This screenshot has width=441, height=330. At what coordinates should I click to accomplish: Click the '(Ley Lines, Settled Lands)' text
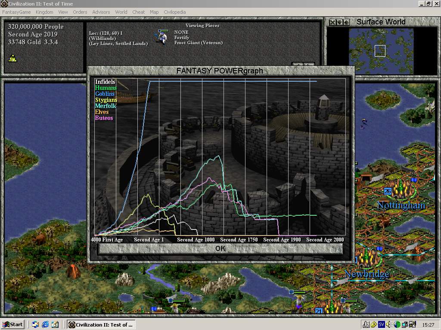point(118,43)
